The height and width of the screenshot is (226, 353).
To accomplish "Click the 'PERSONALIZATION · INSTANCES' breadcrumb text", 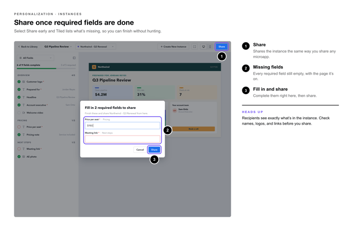I will 48,14.
